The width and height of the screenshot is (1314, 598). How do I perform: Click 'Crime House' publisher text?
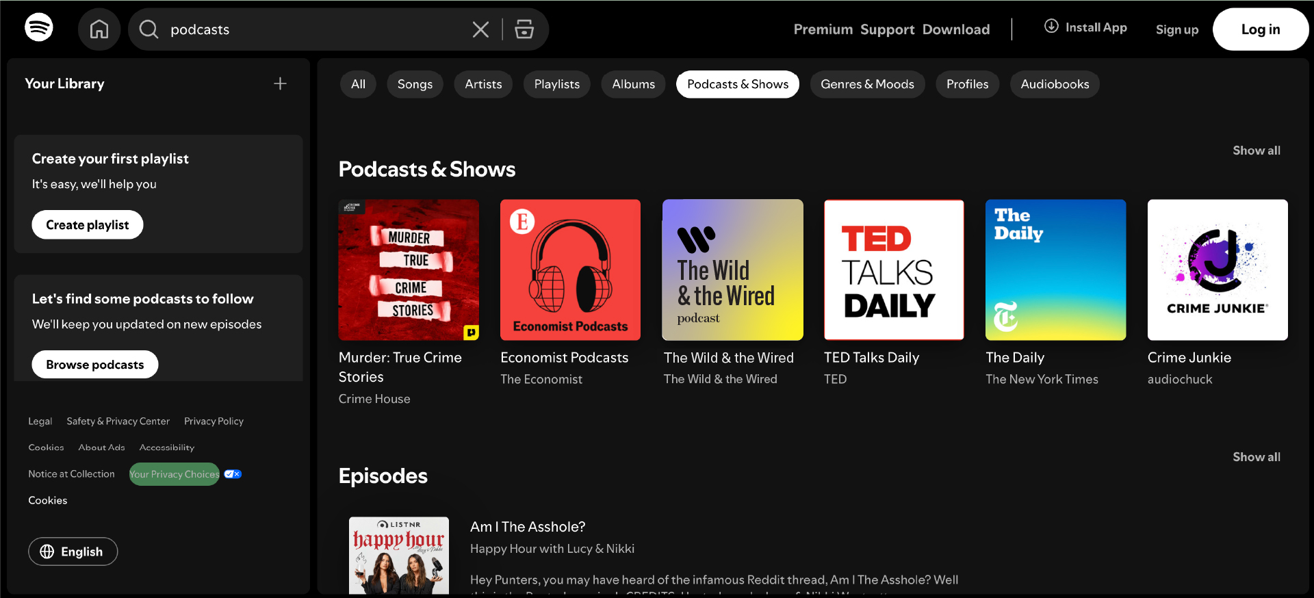pos(374,399)
